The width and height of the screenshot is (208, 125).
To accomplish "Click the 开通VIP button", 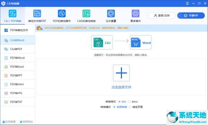I will (x=191, y=16).
